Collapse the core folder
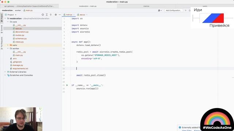 pyautogui.click(x=8, y=22)
